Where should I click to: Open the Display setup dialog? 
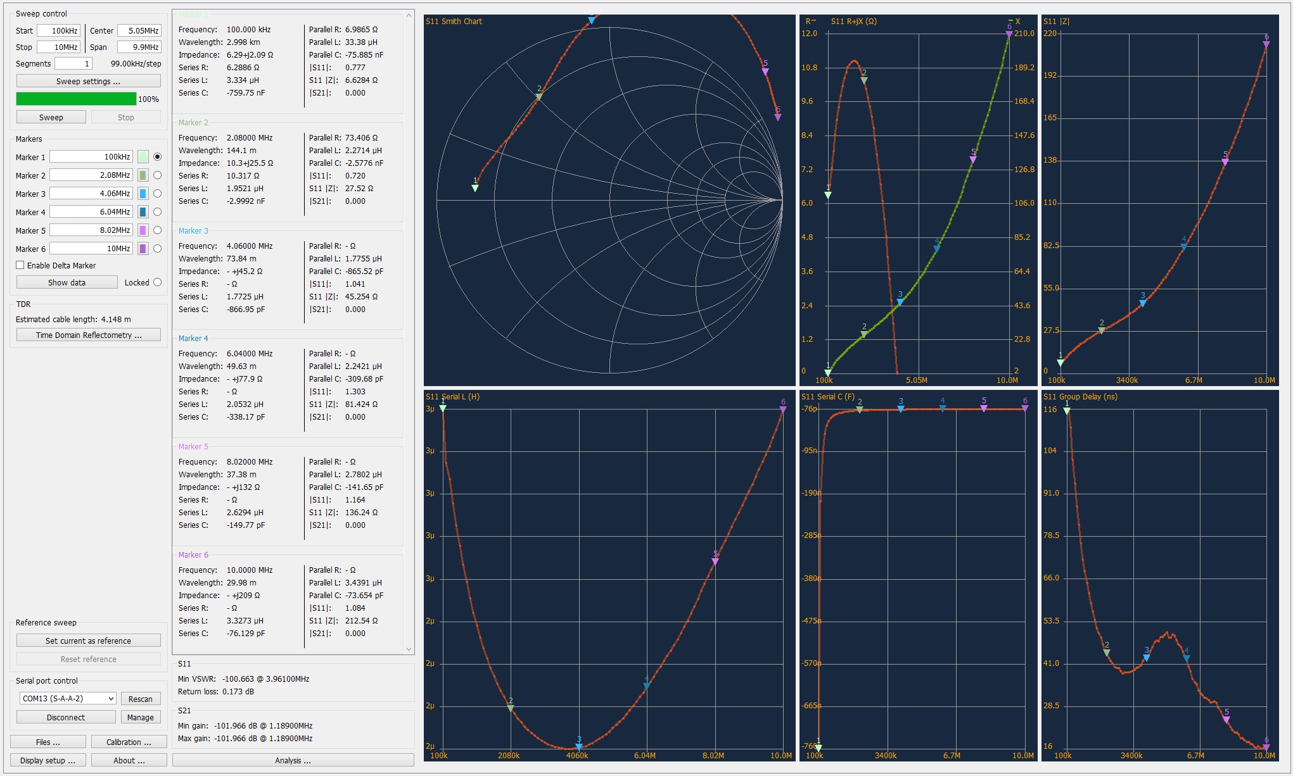pyautogui.click(x=48, y=760)
